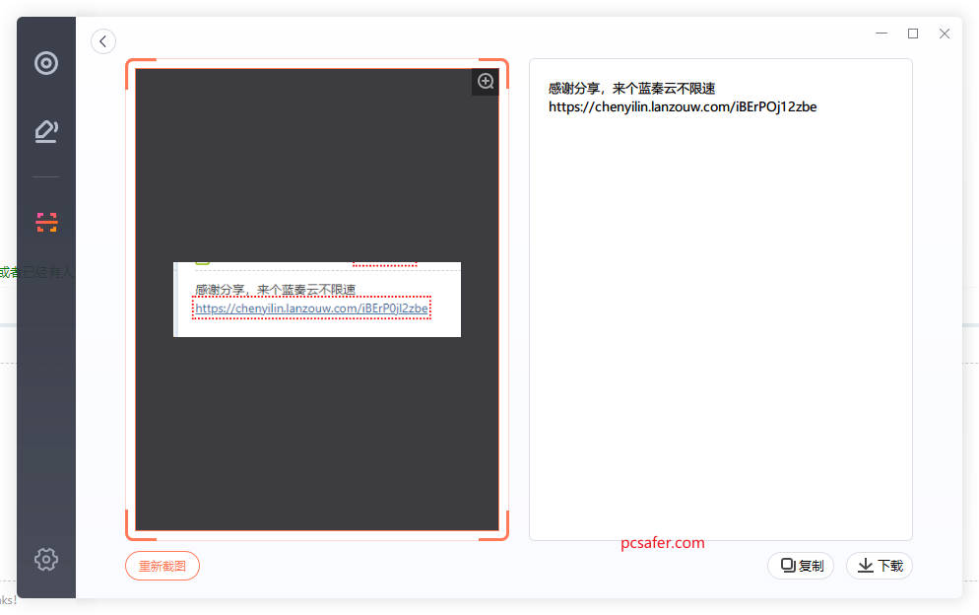Viewport: 979px width, 615px height.
Task: Maximize the OCR window
Action: point(913,34)
